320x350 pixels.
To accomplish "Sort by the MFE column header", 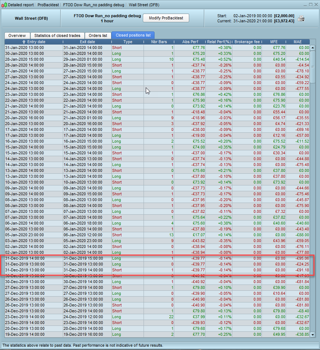I will point(274,42).
